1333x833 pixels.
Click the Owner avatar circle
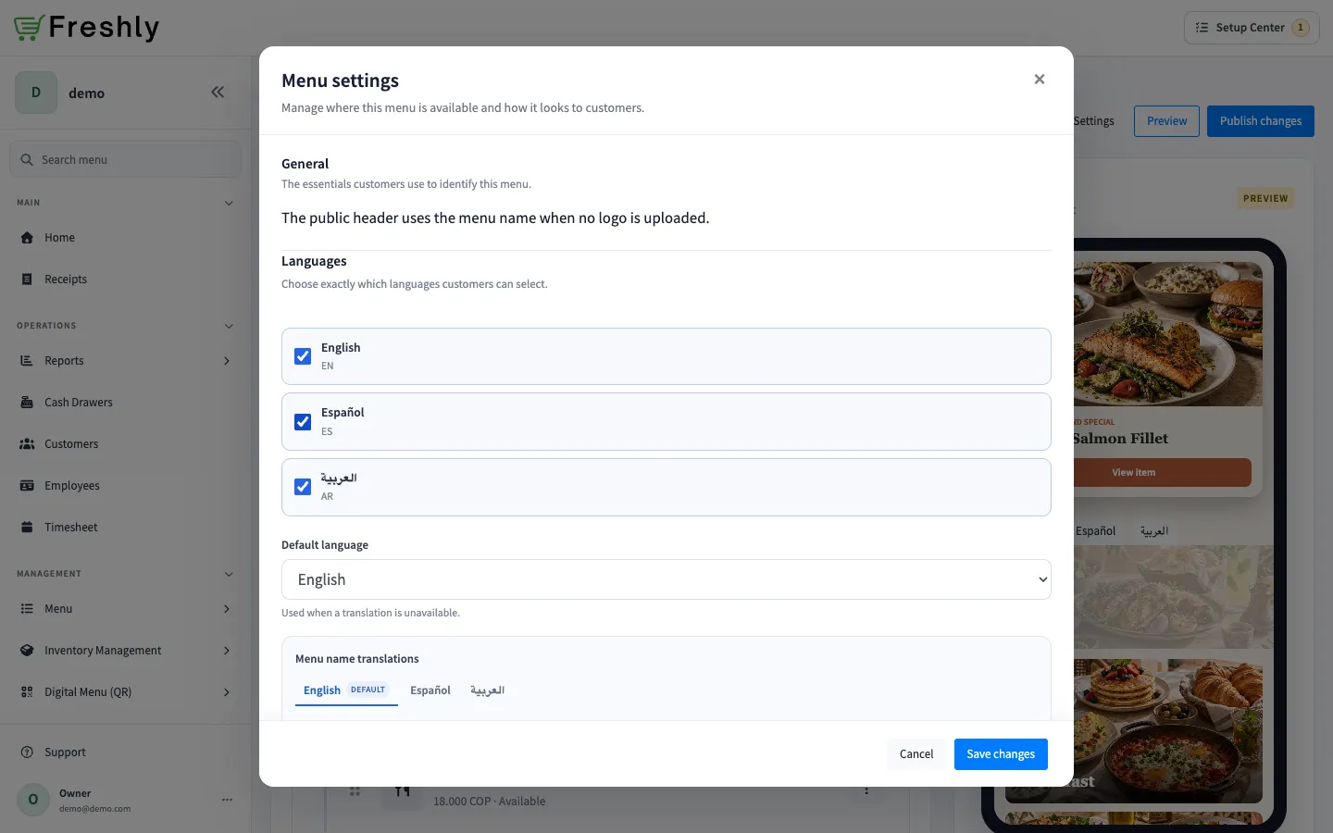(x=33, y=800)
